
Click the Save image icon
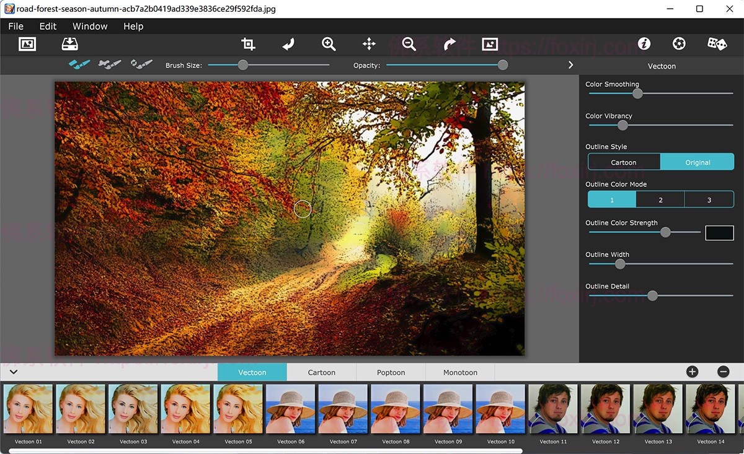coord(70,43)
